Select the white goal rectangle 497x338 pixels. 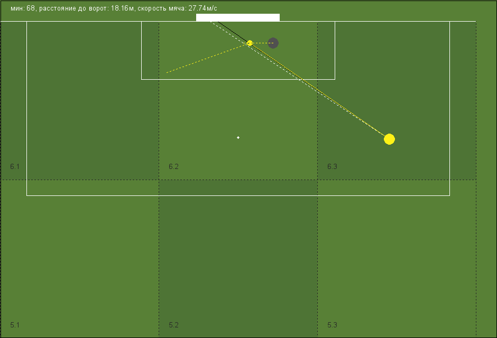238,17
